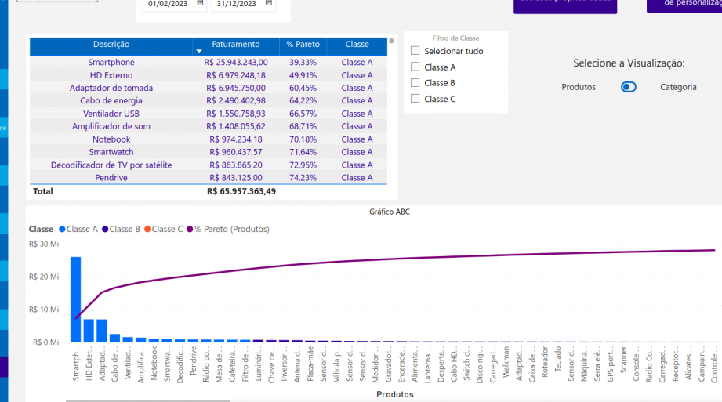Enable the Classe B filter checkbox

click(415, 83)
